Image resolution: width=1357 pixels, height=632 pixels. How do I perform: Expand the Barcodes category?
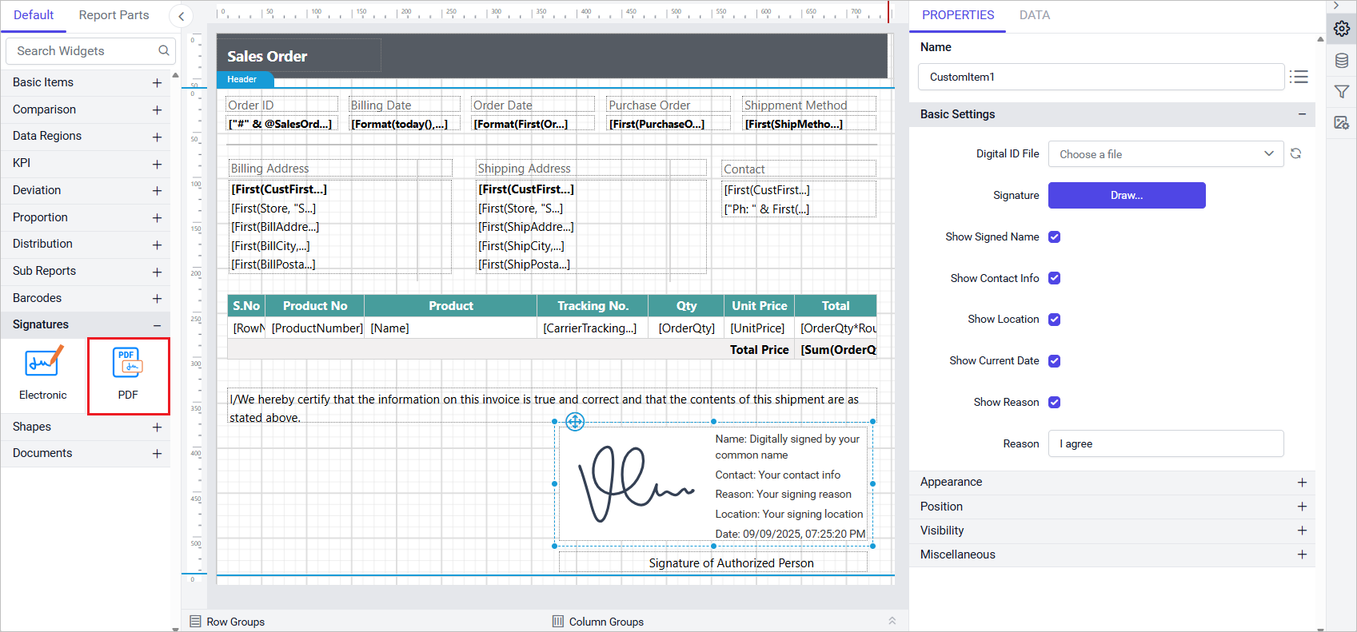tap(158, 298)
